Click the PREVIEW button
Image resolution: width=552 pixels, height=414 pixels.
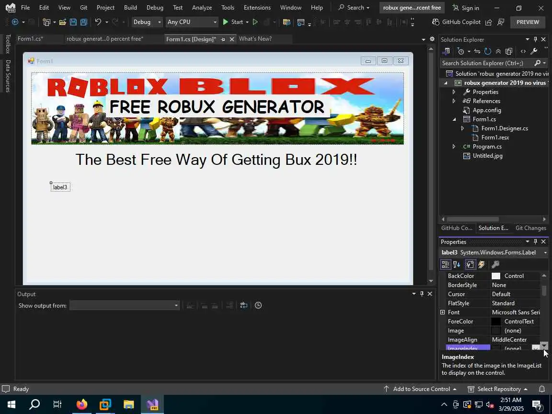528,22
